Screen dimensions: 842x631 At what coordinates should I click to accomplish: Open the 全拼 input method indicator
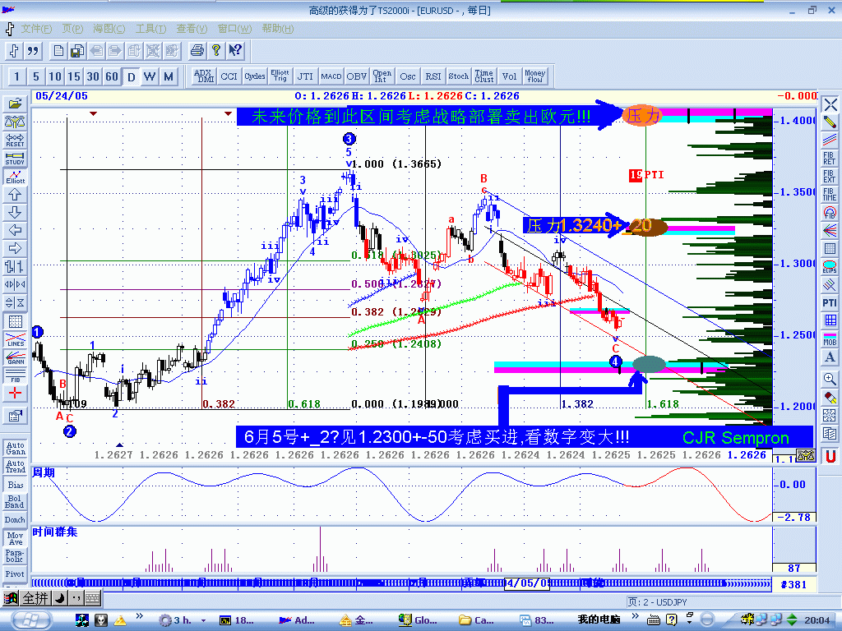[36, 598]
